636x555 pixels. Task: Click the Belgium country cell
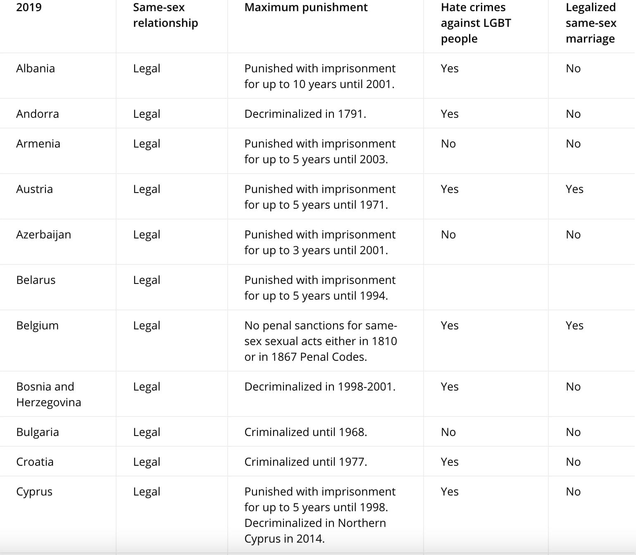(38, 326)
